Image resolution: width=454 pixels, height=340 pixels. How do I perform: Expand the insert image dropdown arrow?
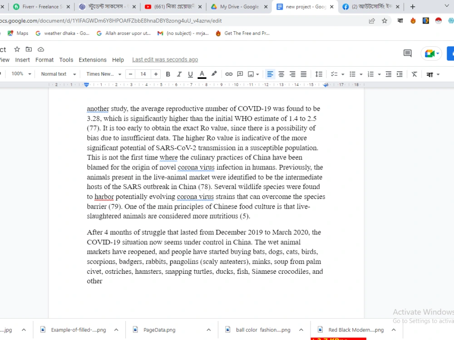[x=257, y=75]
